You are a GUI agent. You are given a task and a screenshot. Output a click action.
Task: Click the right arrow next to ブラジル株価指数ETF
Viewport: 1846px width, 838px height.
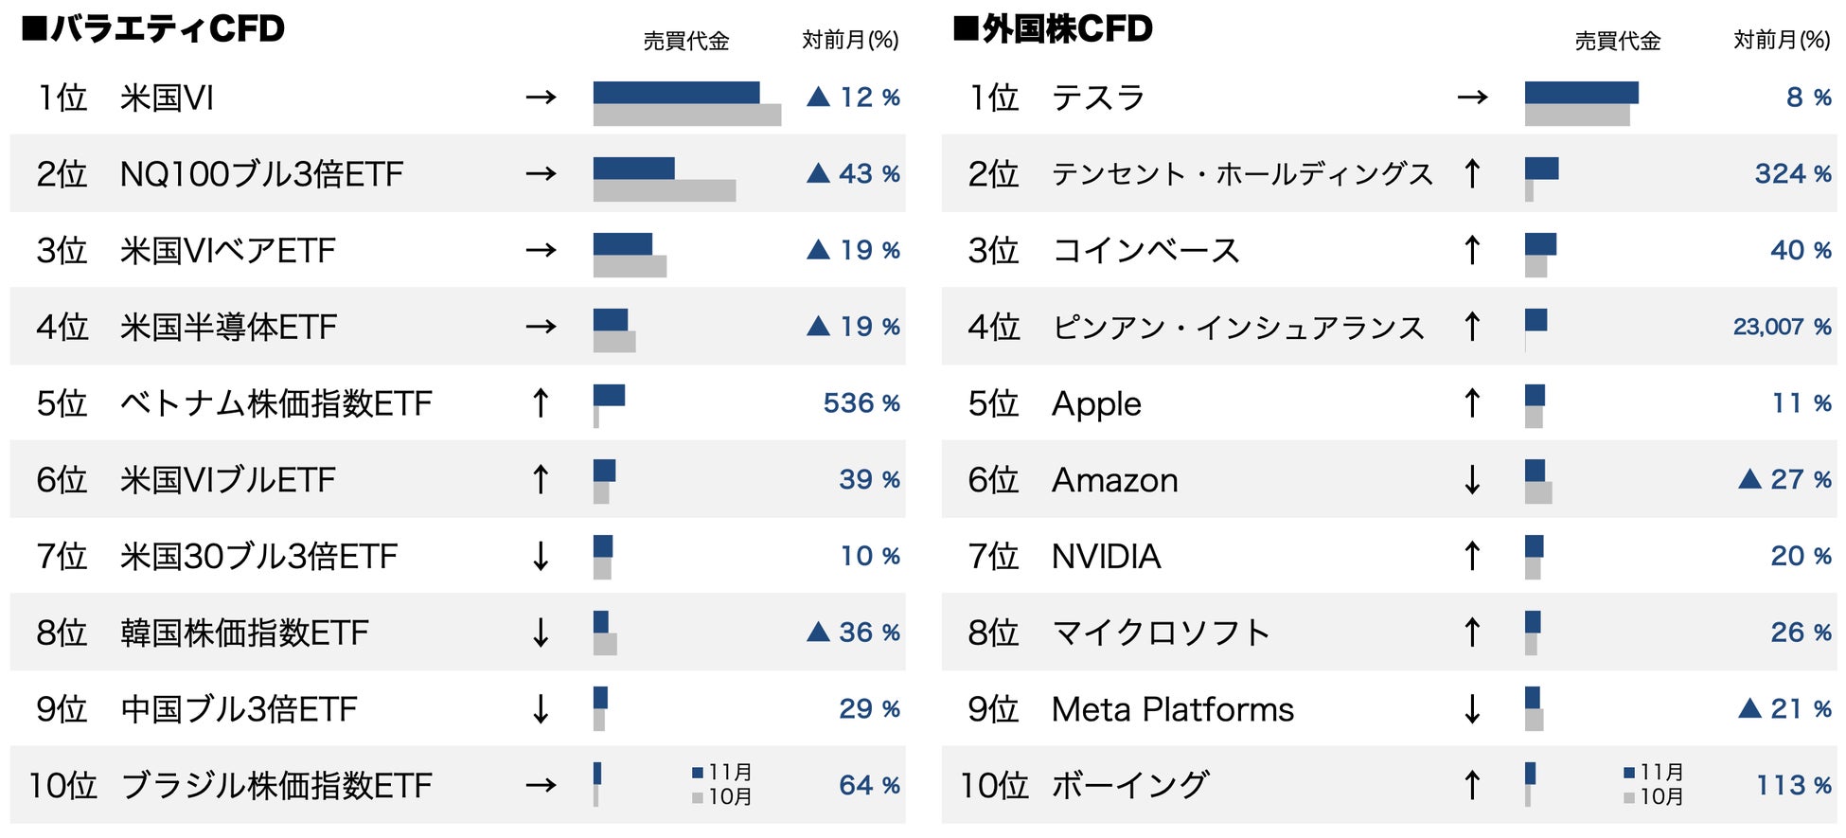pyautogui.click(x=541, y=785)
